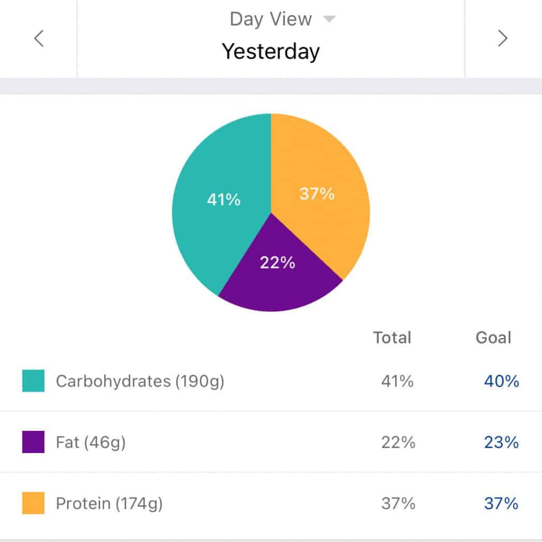Click the Day View caret arrow
This screenshot has width=542, height=542.
coord(329,18)
